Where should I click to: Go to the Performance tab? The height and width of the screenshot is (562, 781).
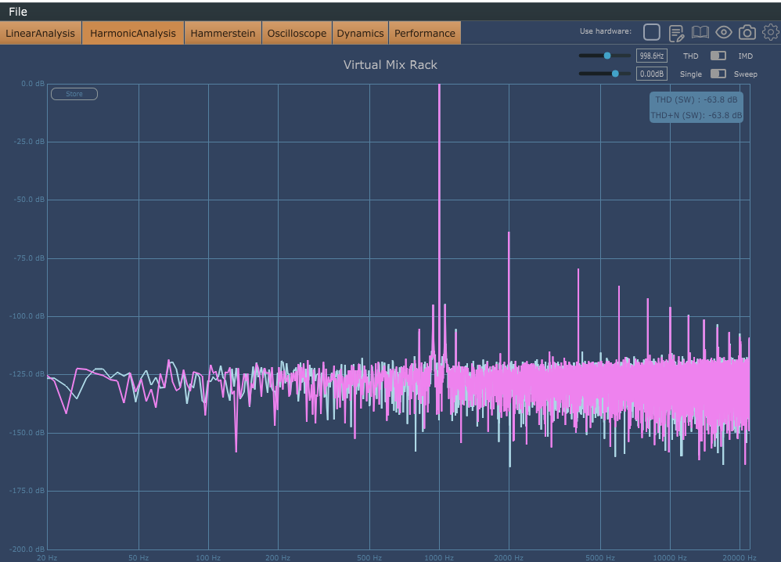[425, 33]
